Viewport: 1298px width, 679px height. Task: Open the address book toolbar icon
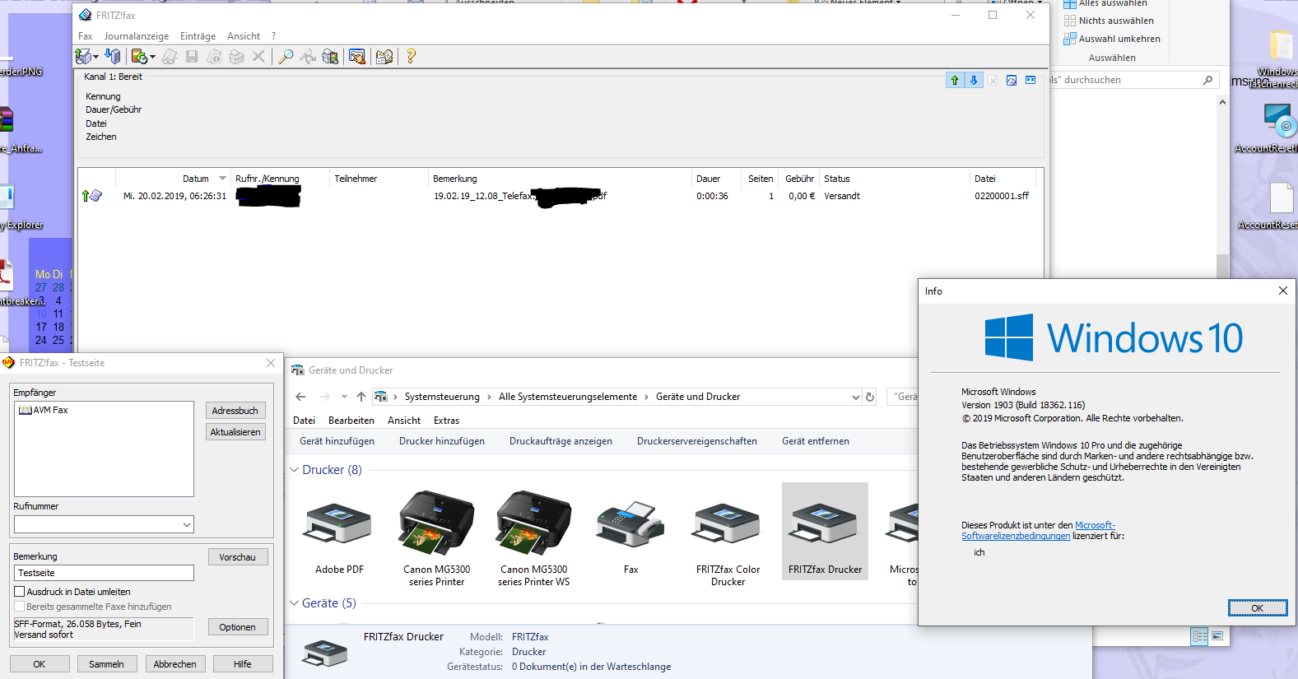point(384,56)
